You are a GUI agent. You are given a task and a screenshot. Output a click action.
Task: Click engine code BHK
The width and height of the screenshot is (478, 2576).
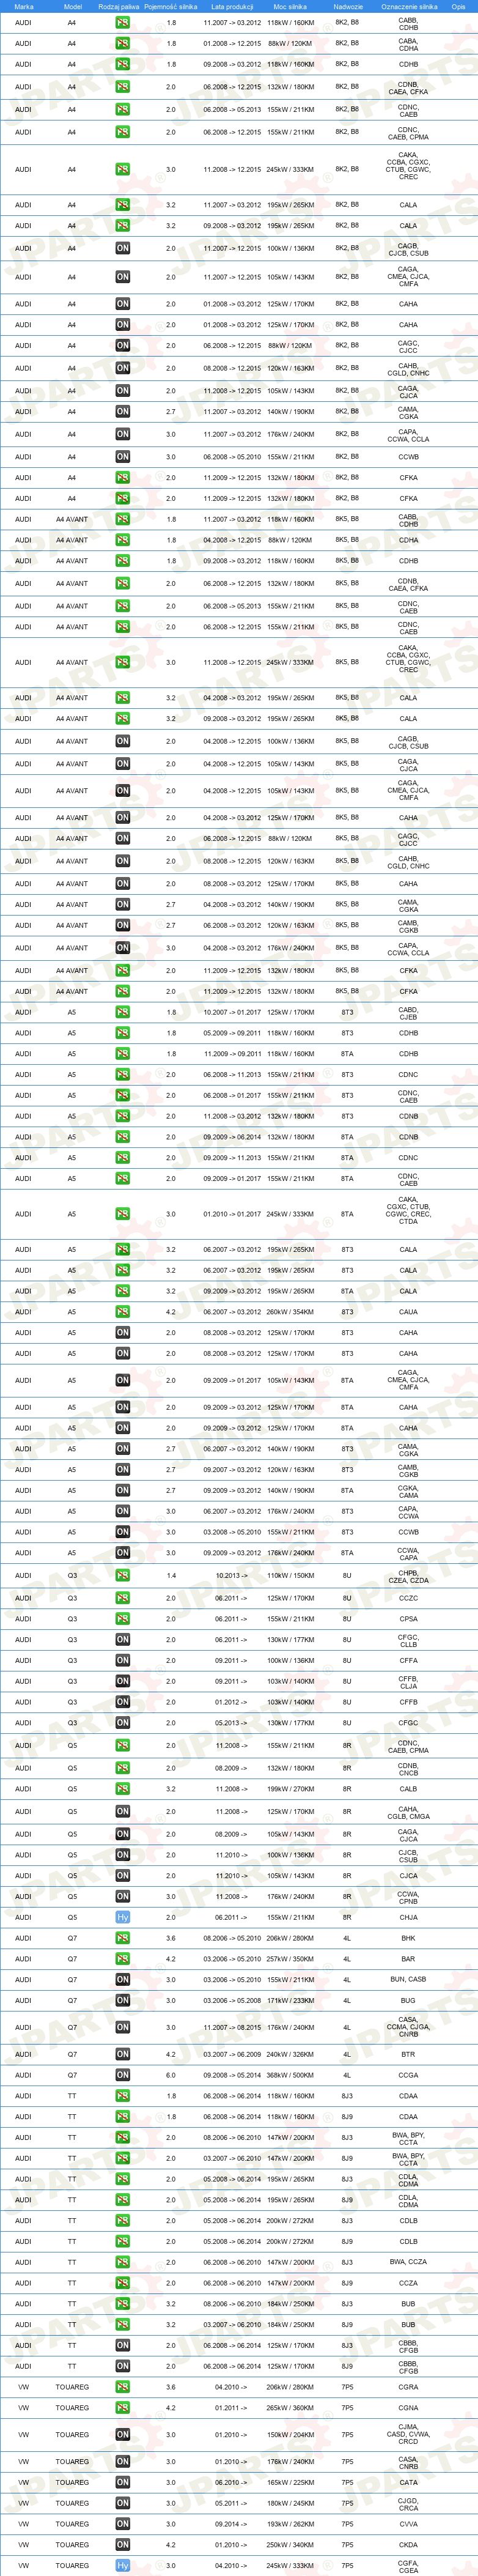coord(408,1938)
